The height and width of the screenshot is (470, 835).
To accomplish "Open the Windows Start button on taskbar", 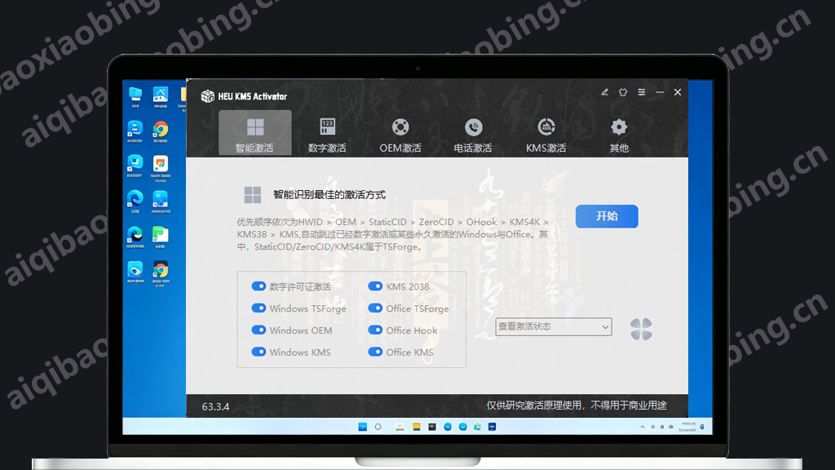I will (x=363, y=427).
